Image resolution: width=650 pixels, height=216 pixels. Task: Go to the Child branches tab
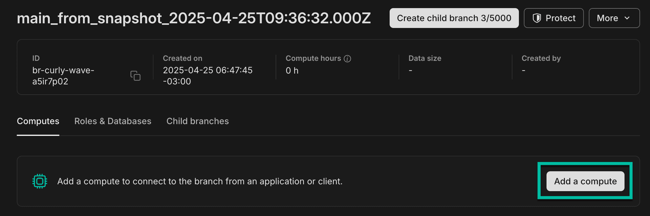197,121
